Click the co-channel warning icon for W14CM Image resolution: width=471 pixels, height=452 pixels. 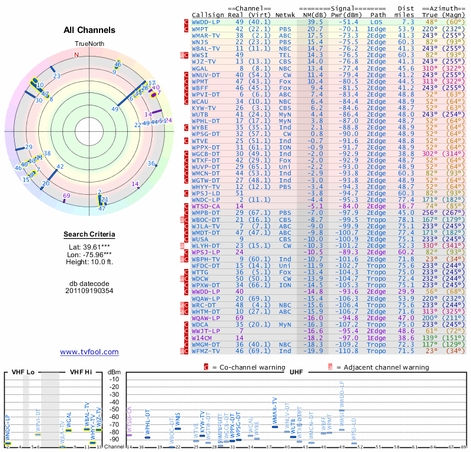186,338
